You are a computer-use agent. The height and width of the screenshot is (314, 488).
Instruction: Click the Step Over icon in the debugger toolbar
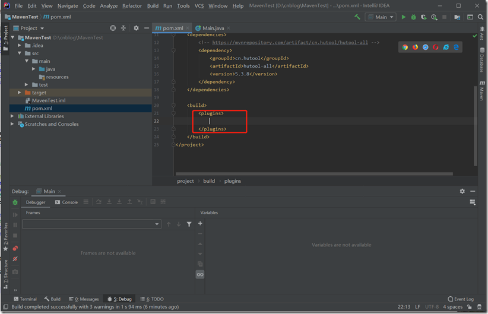pyautogui.click(x=99, y=202)
